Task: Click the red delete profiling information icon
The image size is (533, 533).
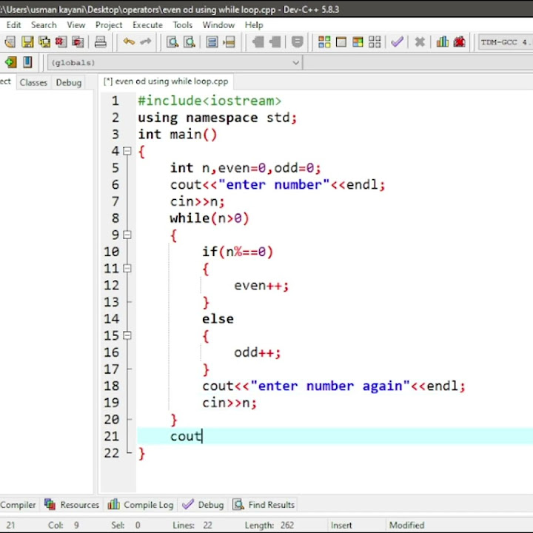Action: (x=459, y=42)
